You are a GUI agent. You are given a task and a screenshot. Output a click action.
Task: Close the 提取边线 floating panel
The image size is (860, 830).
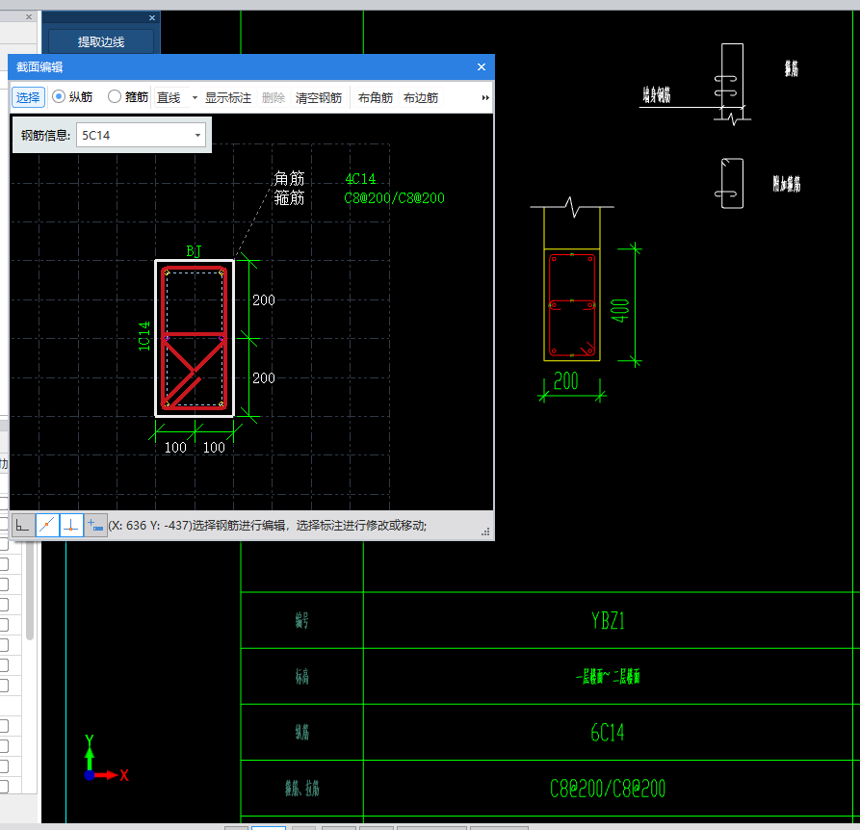tap(152, 18)
